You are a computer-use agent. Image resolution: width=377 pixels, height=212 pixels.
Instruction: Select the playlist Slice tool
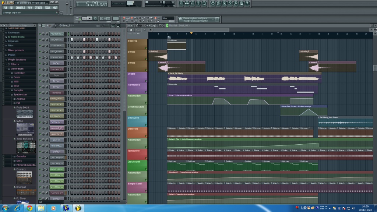[154, 25]
